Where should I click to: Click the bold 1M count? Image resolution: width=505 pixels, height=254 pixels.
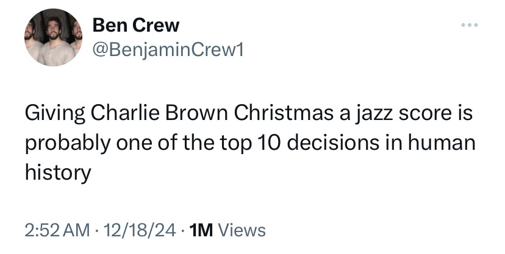(x=201, y=230)
